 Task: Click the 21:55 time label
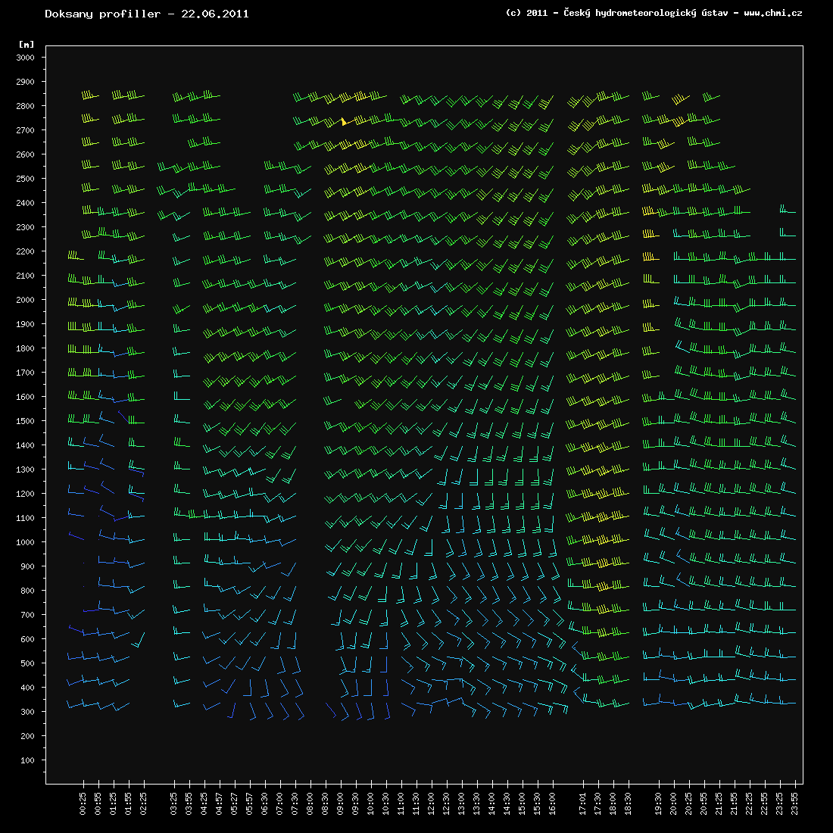[735, 803]
